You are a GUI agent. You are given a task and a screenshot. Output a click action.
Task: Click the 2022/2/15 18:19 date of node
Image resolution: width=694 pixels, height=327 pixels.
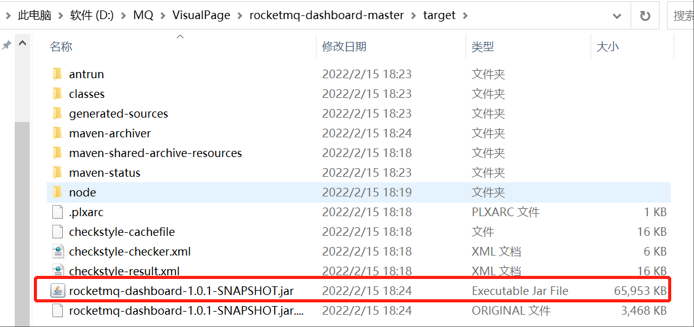click(367, 193)
